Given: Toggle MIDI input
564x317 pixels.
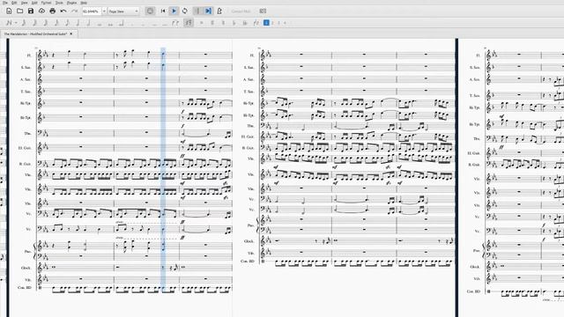Looking at the screenshot, I should tap(150, 11).
